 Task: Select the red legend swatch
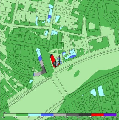click(98, 115)
